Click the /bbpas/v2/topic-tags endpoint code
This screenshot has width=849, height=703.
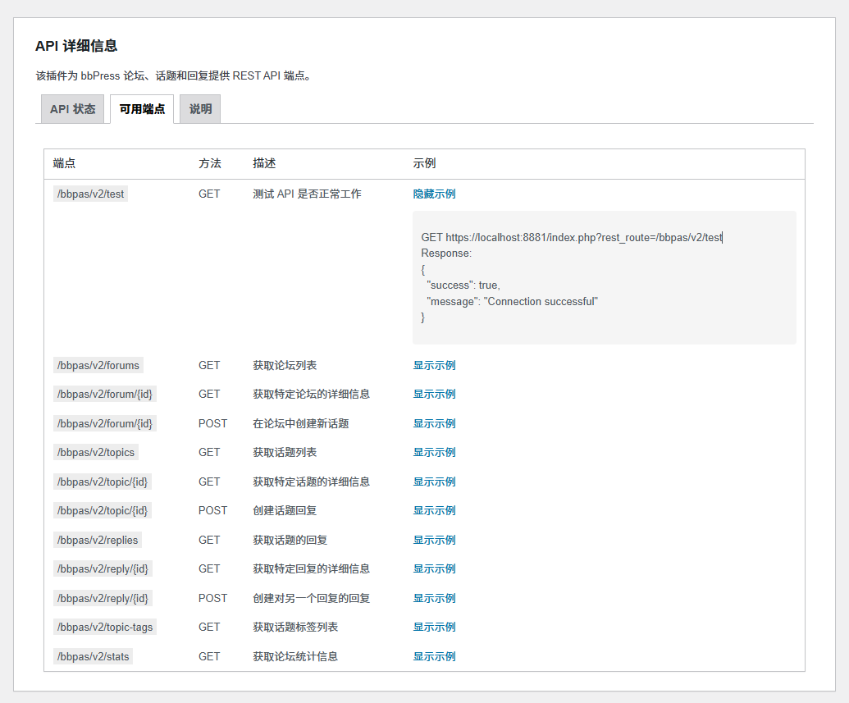pos(104,628)
